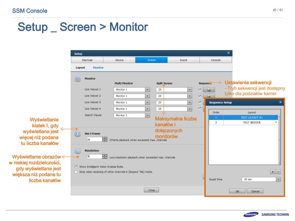
Task: Toggle Sequence checkbox for Live Viewer 1
Action: coord(200,90)
